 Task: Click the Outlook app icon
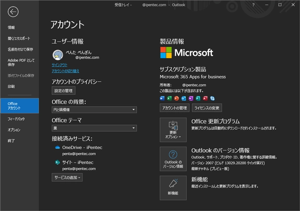pos(184,98)
